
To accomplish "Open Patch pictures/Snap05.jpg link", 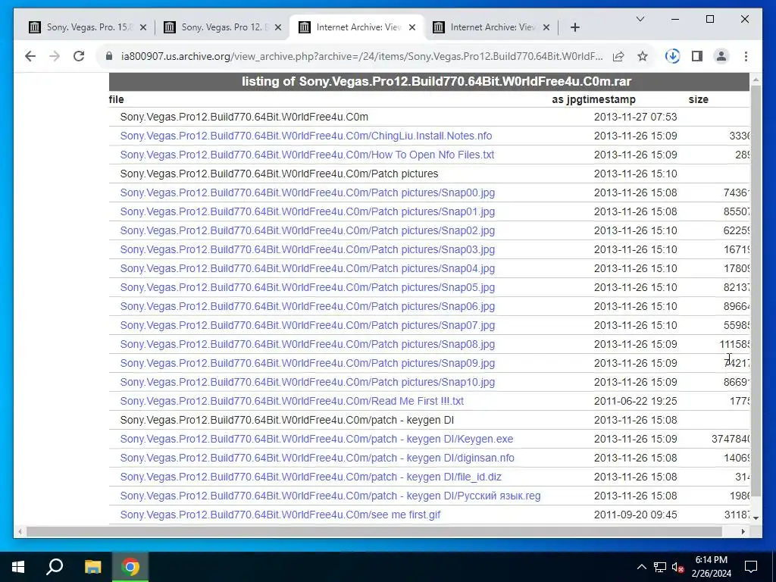I will 308,287.
